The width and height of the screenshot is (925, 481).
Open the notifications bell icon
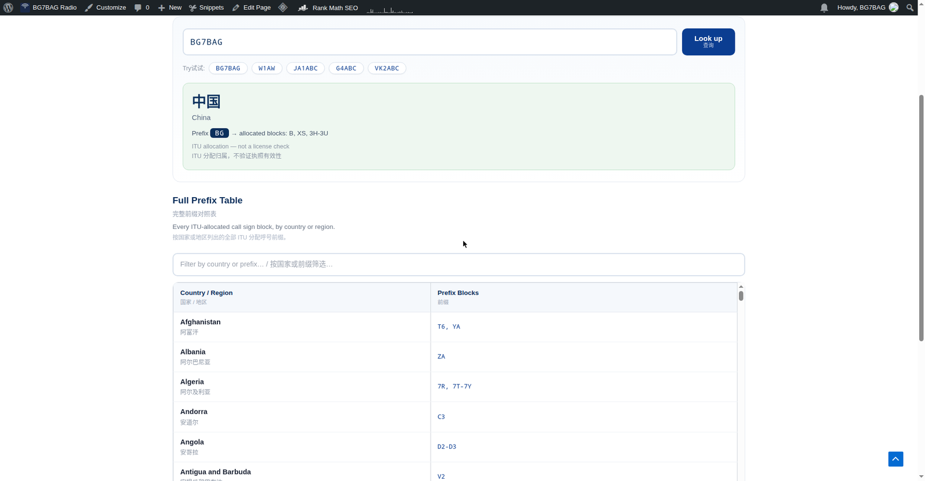(824, 8)
